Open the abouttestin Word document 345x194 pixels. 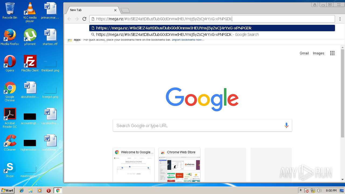click(x=30, y=90)
